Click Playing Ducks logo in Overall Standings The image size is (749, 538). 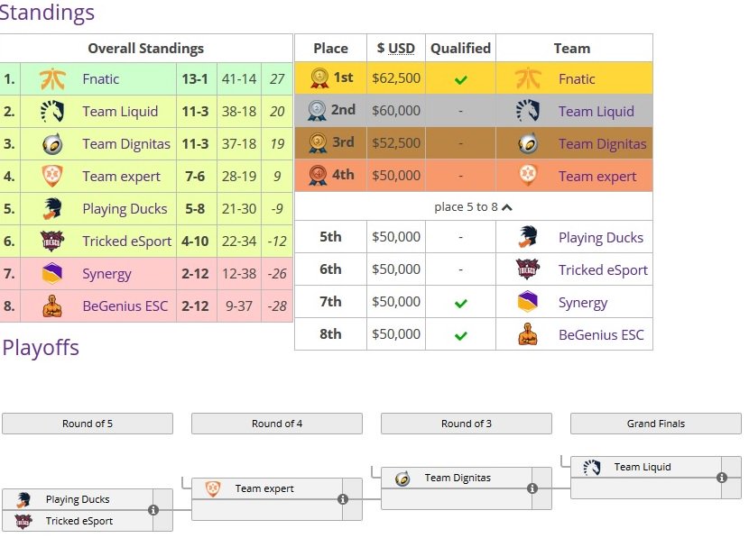[x=52, y=208]
